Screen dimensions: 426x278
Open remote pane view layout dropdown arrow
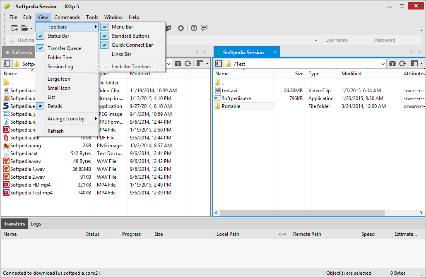tap(421, 64)
